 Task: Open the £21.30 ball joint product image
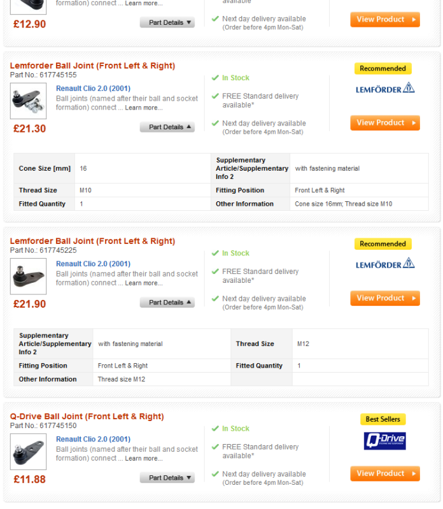pyautogui.click(x=28, y=101)
